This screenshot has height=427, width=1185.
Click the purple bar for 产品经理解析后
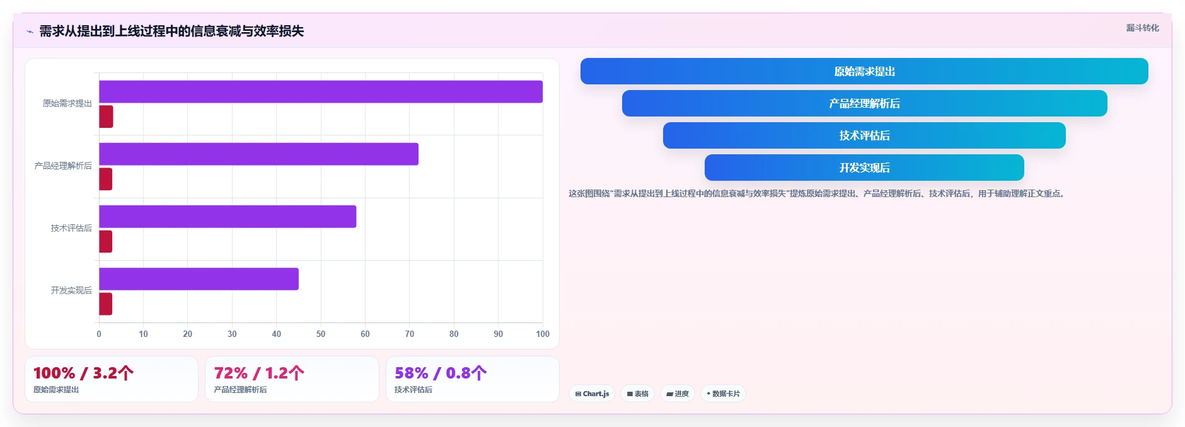[x=258, y=154]
